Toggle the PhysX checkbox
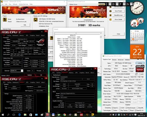Viewport: 147px width, 117px height. 129,110
